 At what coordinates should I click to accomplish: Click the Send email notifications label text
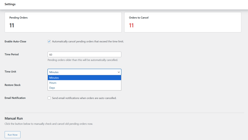pos(84,98)
